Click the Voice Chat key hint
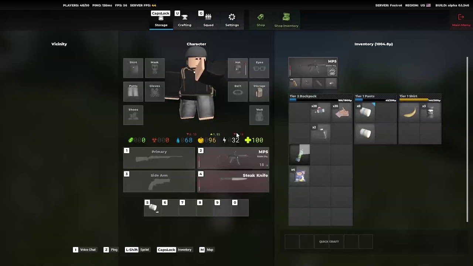 (84, 250)
